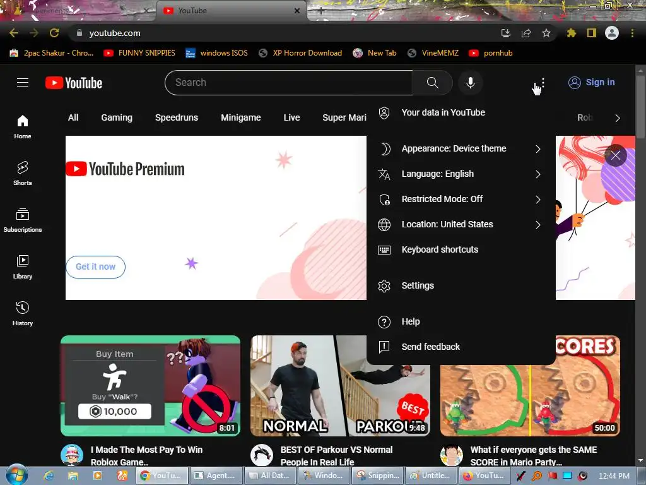Bookmark this page with the star
The image size is (646, 485).
click(546, 33)
